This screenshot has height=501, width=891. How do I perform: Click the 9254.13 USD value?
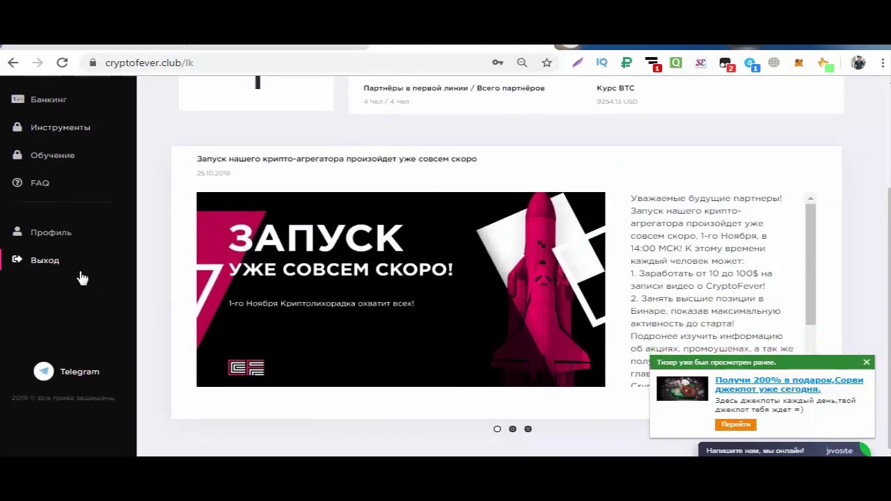(x=617, y=102)
